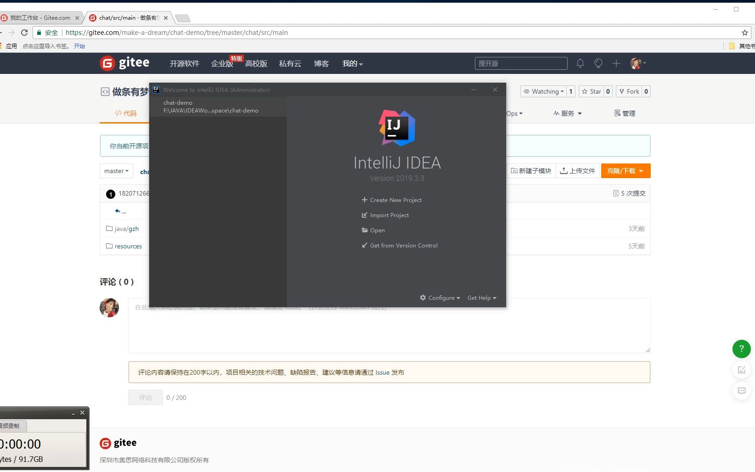Click the plus icon in Gitee header

pyautogui.click(x=616, y=63)
